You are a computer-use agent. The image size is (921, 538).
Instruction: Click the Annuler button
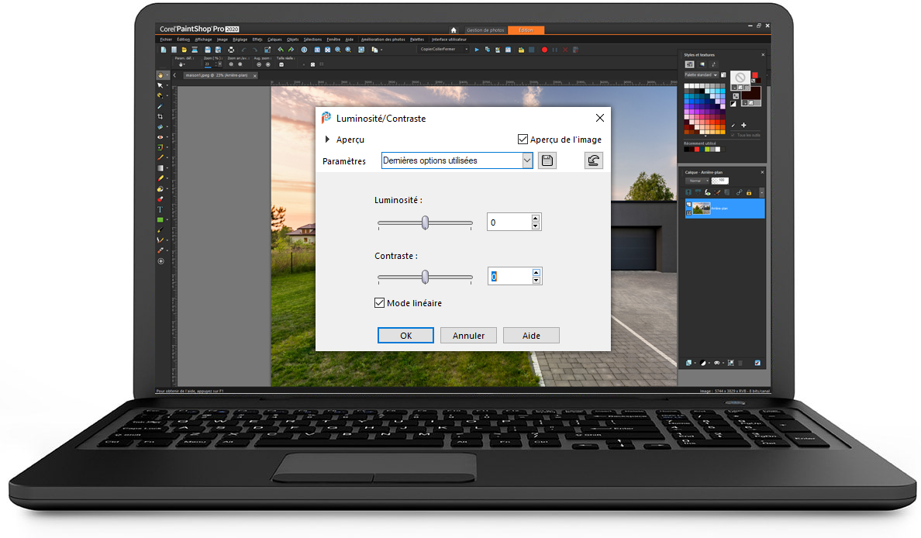tap(468, 336)
